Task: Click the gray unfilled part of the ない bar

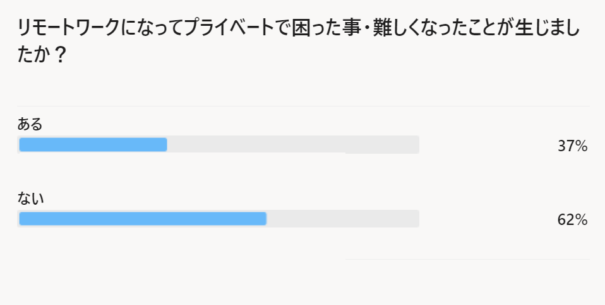Action: click(x=342, y=219)
